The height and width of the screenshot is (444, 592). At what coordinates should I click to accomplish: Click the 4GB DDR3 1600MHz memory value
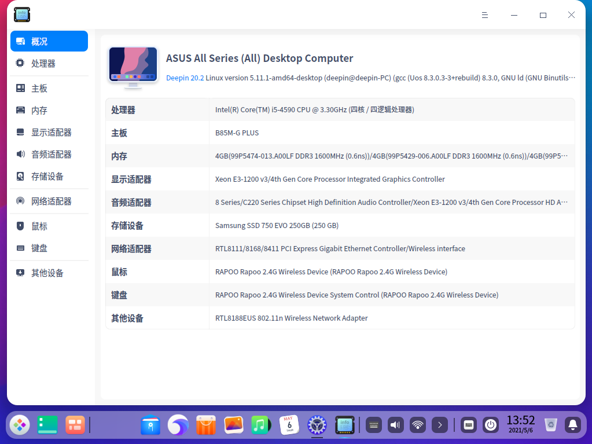(391, 156)
